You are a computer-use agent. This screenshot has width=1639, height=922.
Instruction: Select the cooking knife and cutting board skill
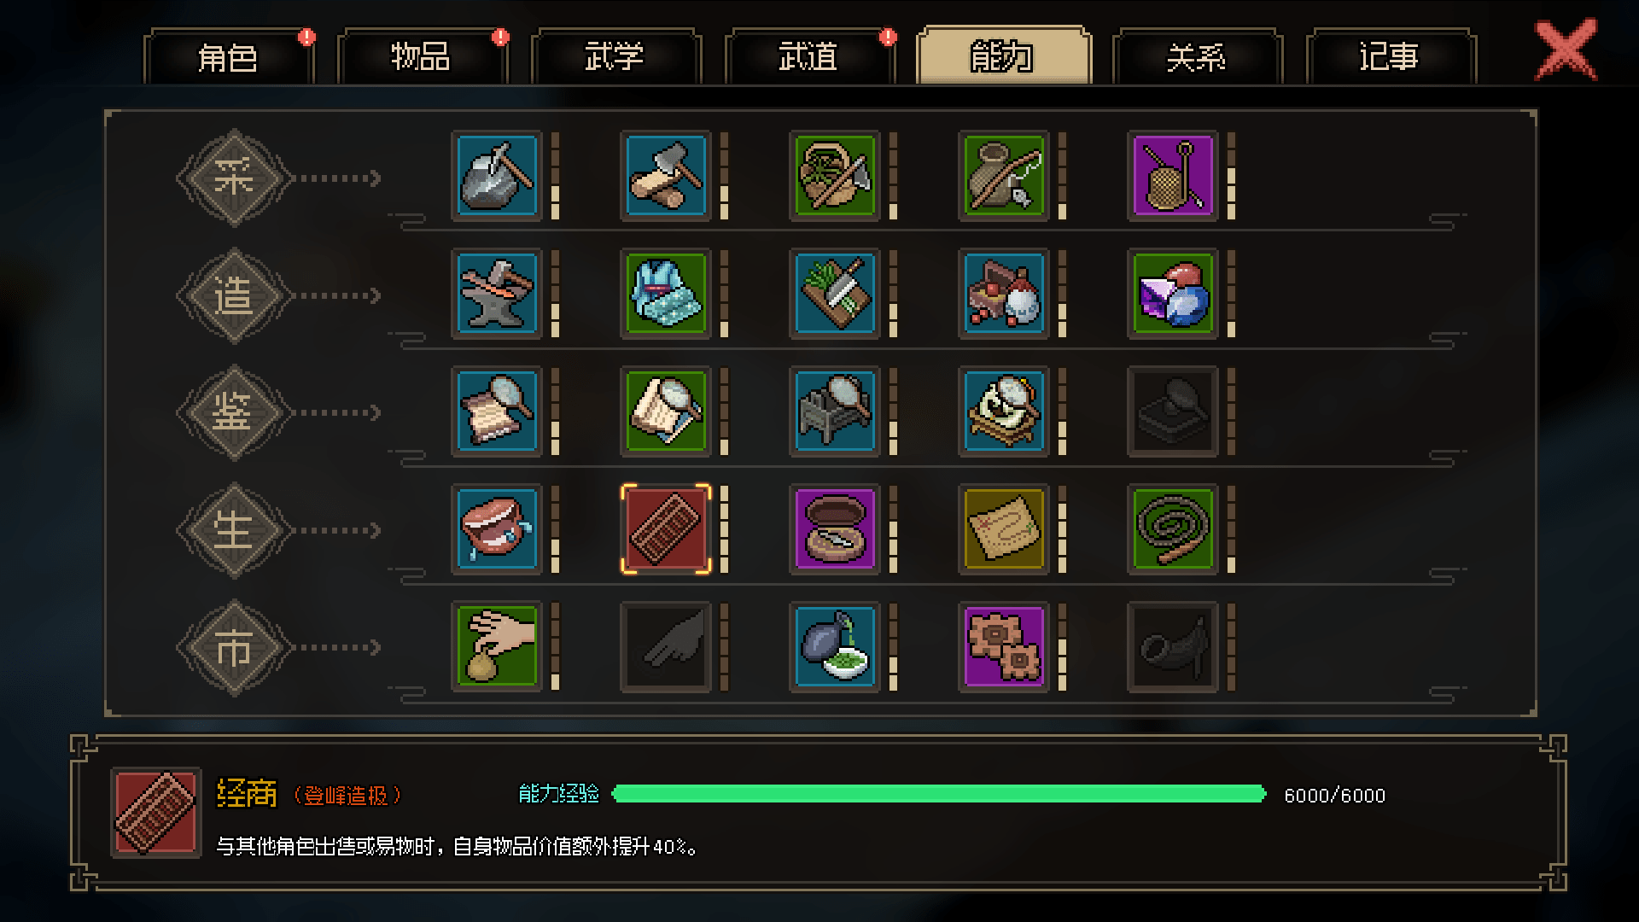pyautogui.click(x=835, y=294)
